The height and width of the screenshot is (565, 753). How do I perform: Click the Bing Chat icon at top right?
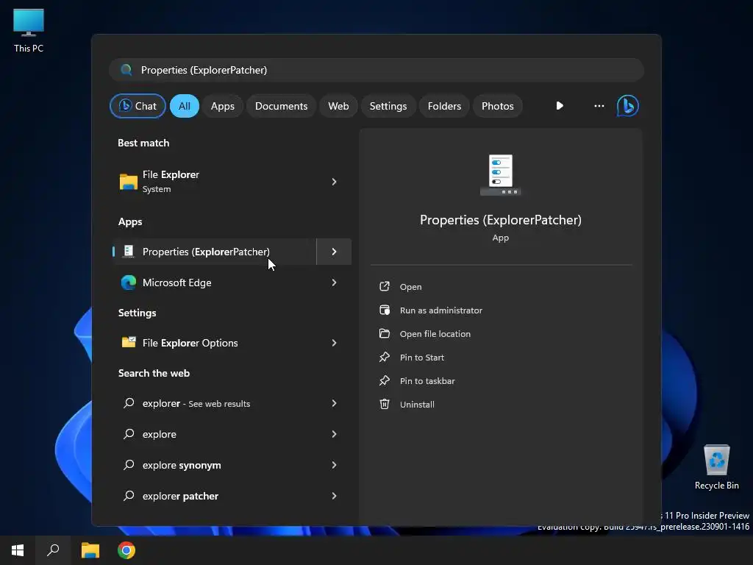click(x=628, y=106)
